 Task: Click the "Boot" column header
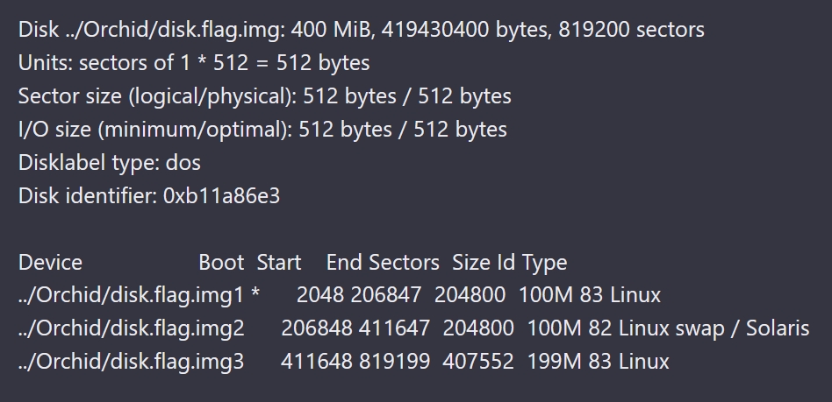click(x=221, y=262)
